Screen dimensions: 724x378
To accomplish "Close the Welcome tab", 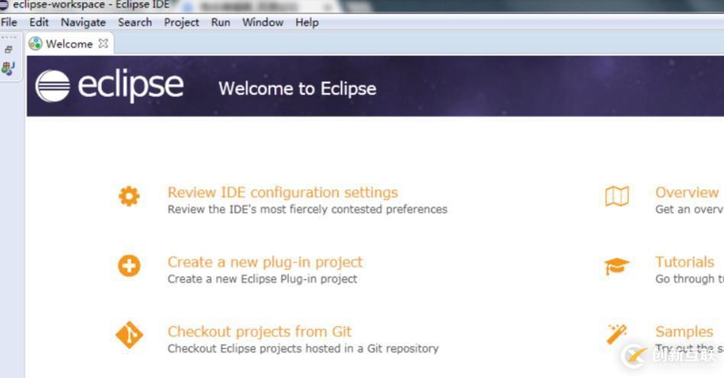I will click(103, 44).
